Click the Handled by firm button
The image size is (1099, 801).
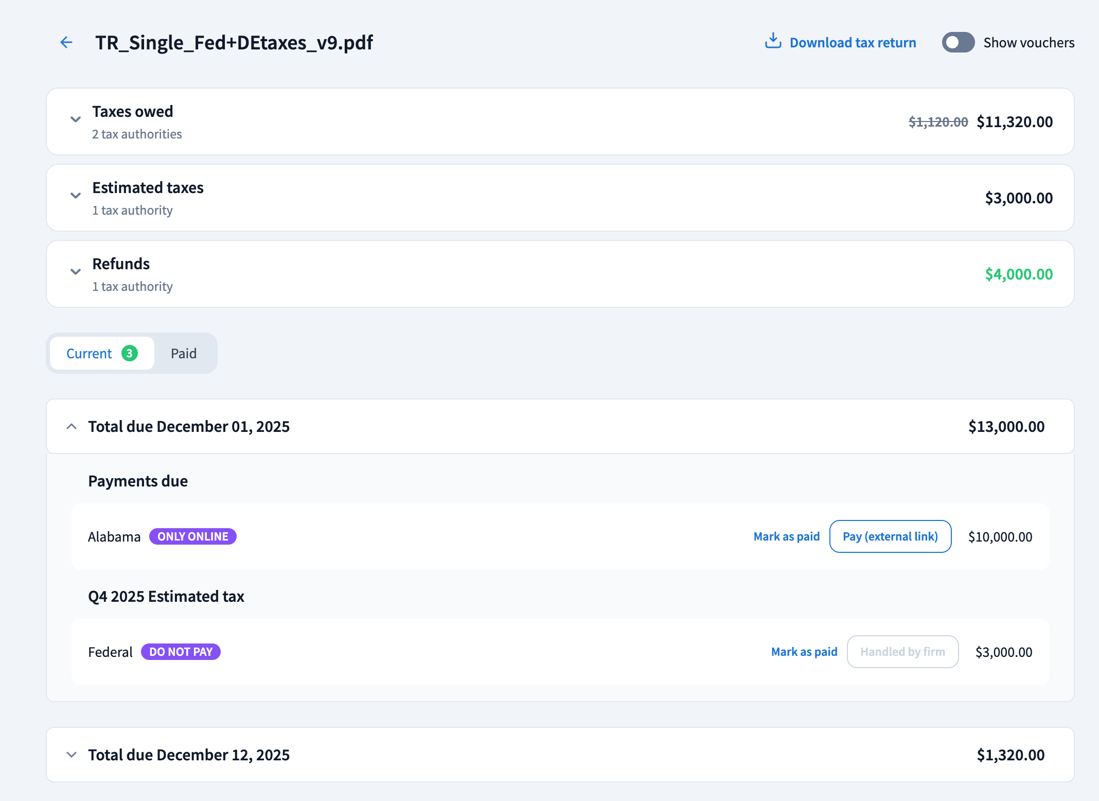click(902, 652)
